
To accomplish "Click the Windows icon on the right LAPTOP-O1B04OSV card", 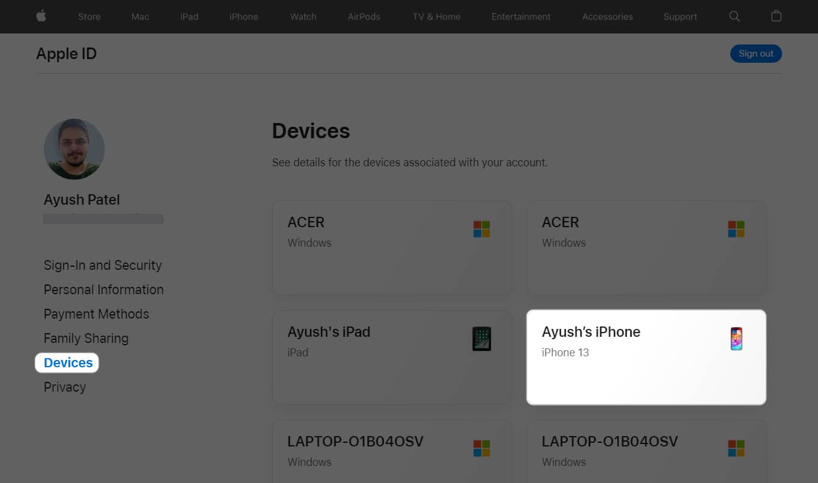I will tap(736, 447).
